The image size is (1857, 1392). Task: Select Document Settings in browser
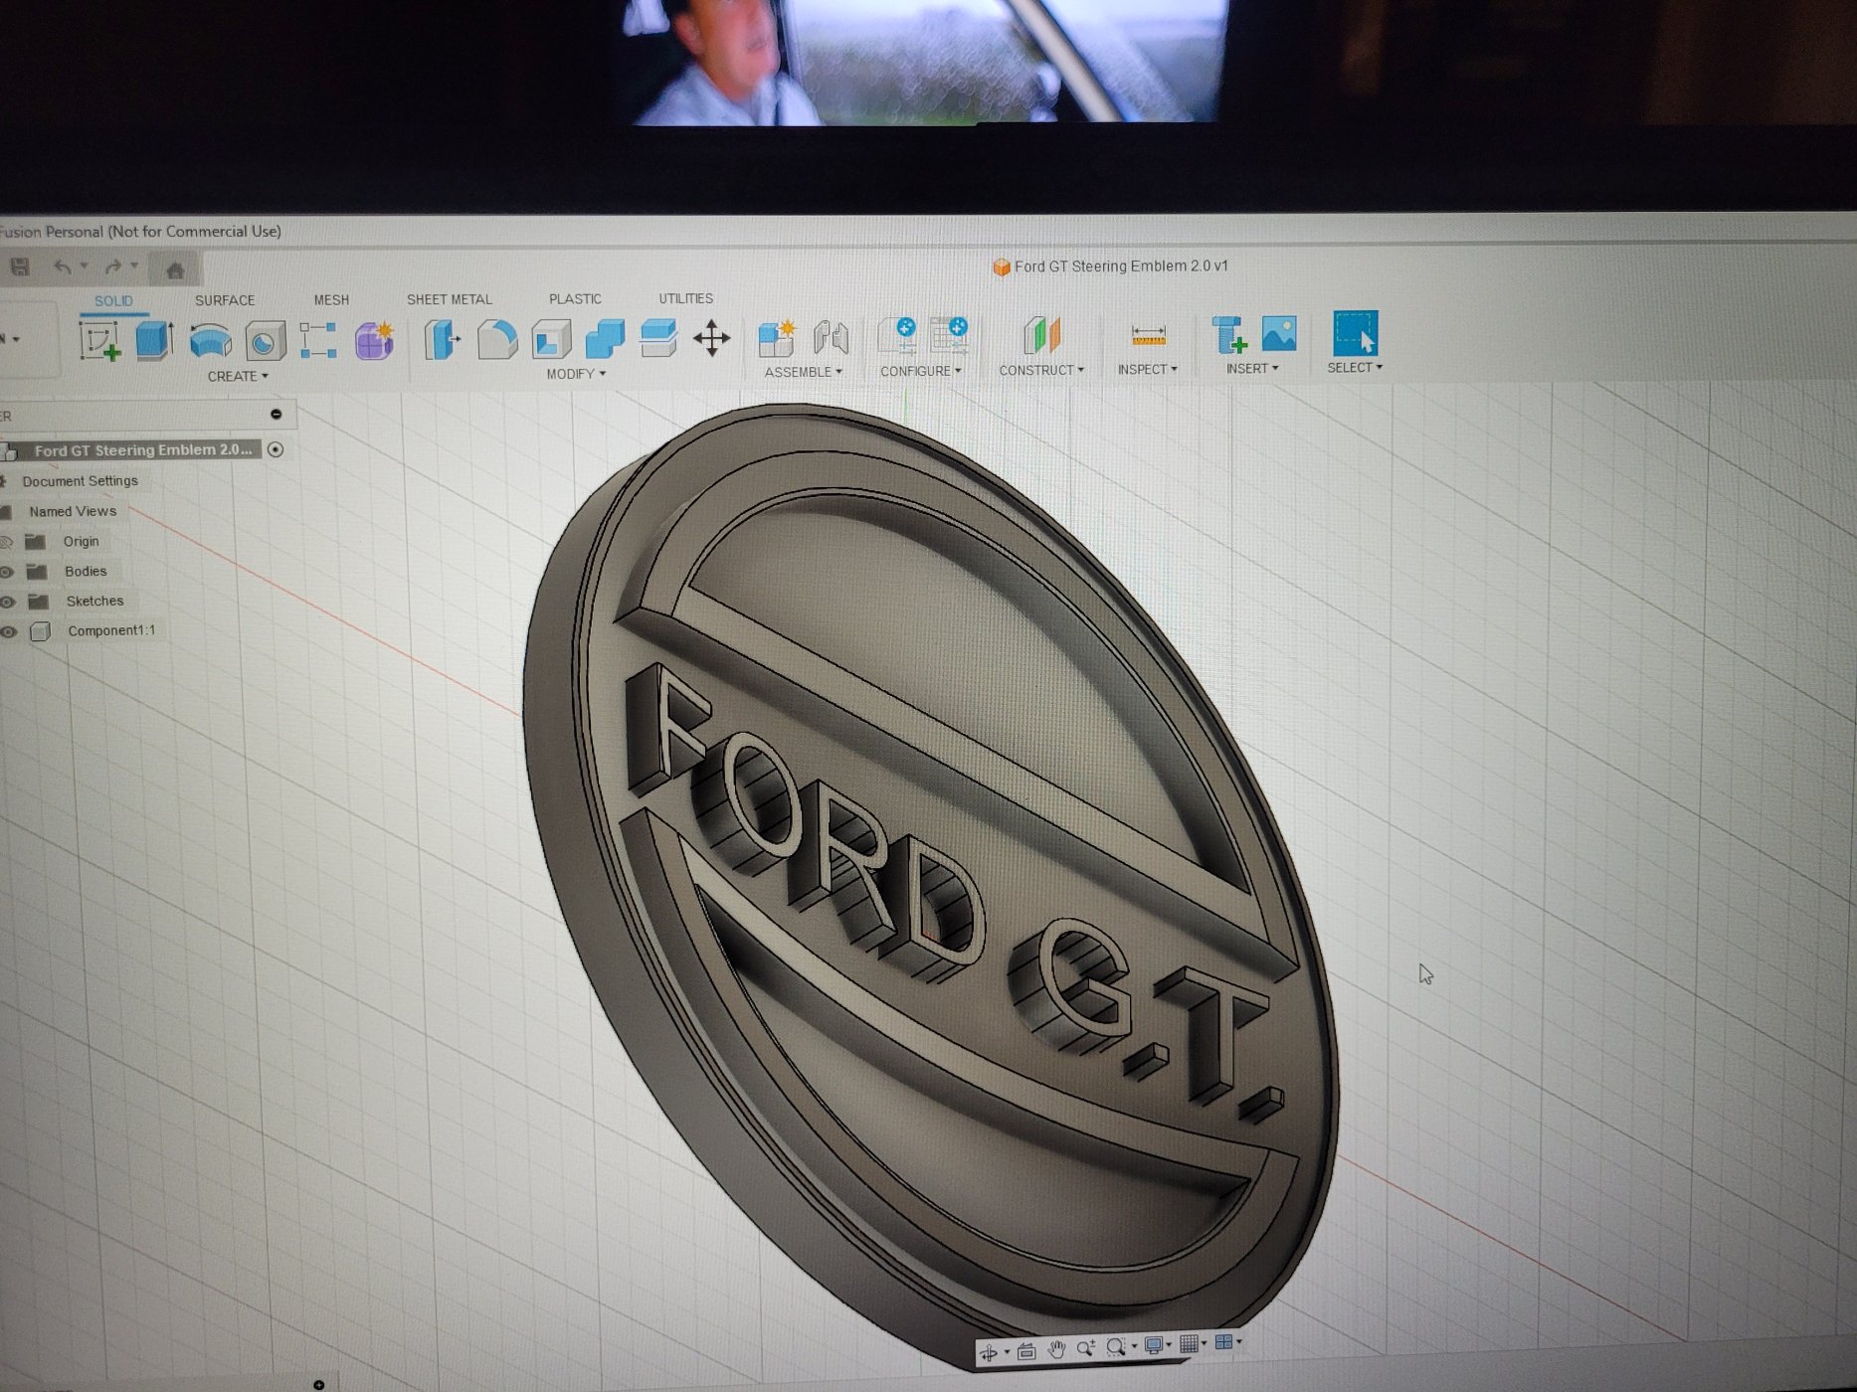(80, 481)
